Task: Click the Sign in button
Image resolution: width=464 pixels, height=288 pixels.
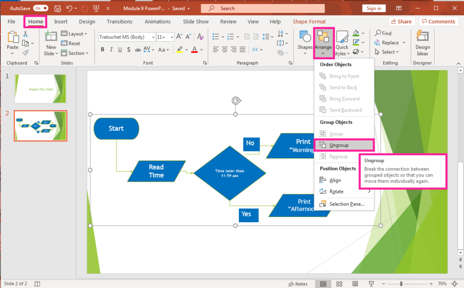Action: 374,8
